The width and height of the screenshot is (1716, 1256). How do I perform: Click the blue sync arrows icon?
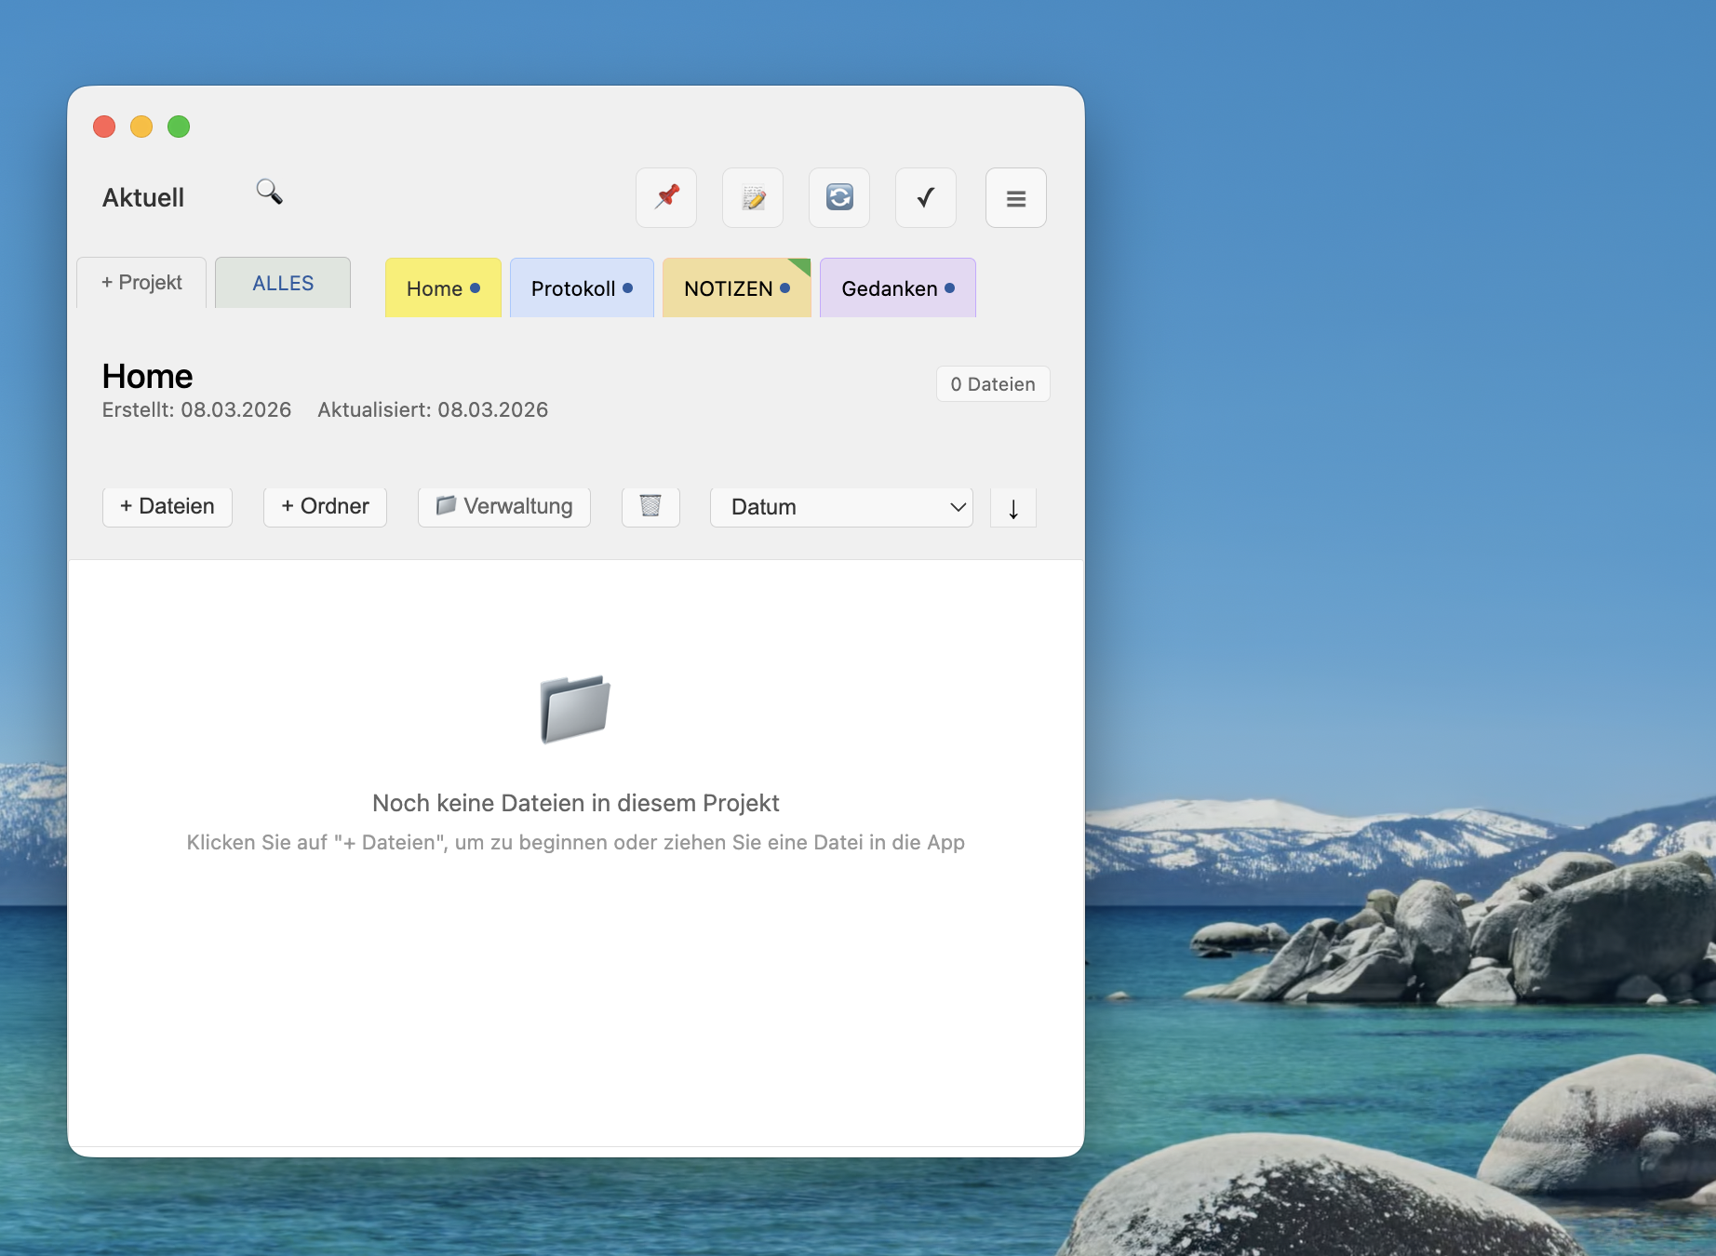pyautogui.click(x=839, y=197)
